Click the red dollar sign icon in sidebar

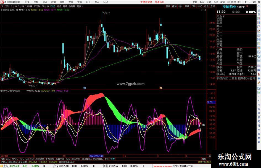(259, 74)
